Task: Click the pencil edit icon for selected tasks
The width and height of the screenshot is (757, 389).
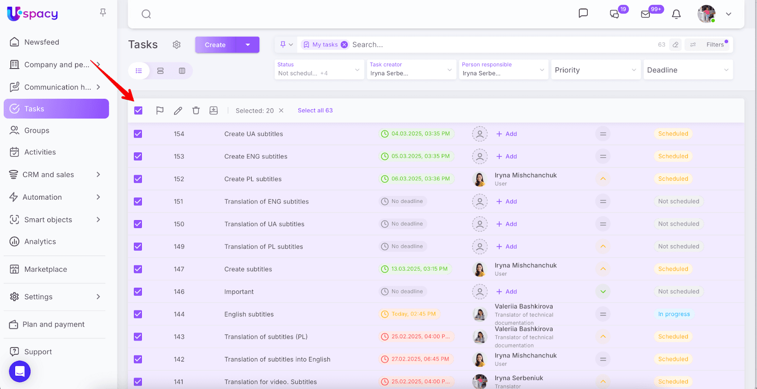Action: pyautogui.click(x=178, y=111)
